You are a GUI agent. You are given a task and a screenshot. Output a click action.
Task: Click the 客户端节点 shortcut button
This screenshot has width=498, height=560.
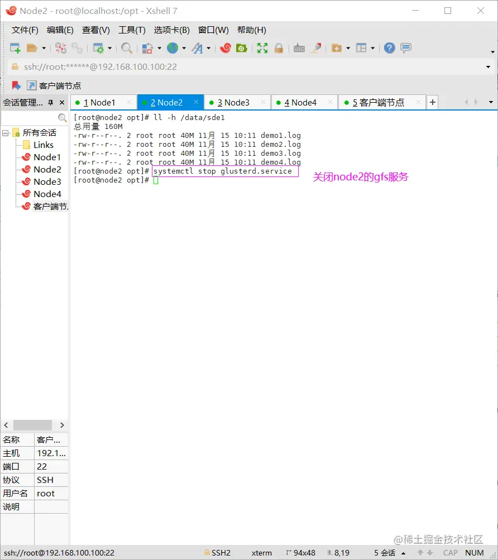[54, 86]
